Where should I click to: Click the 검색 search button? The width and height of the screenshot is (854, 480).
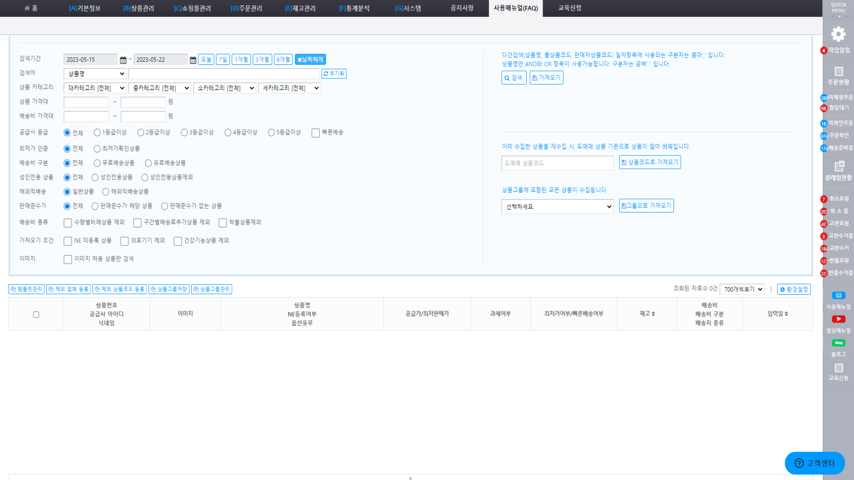pyautogui.click(x=514, y=78)
